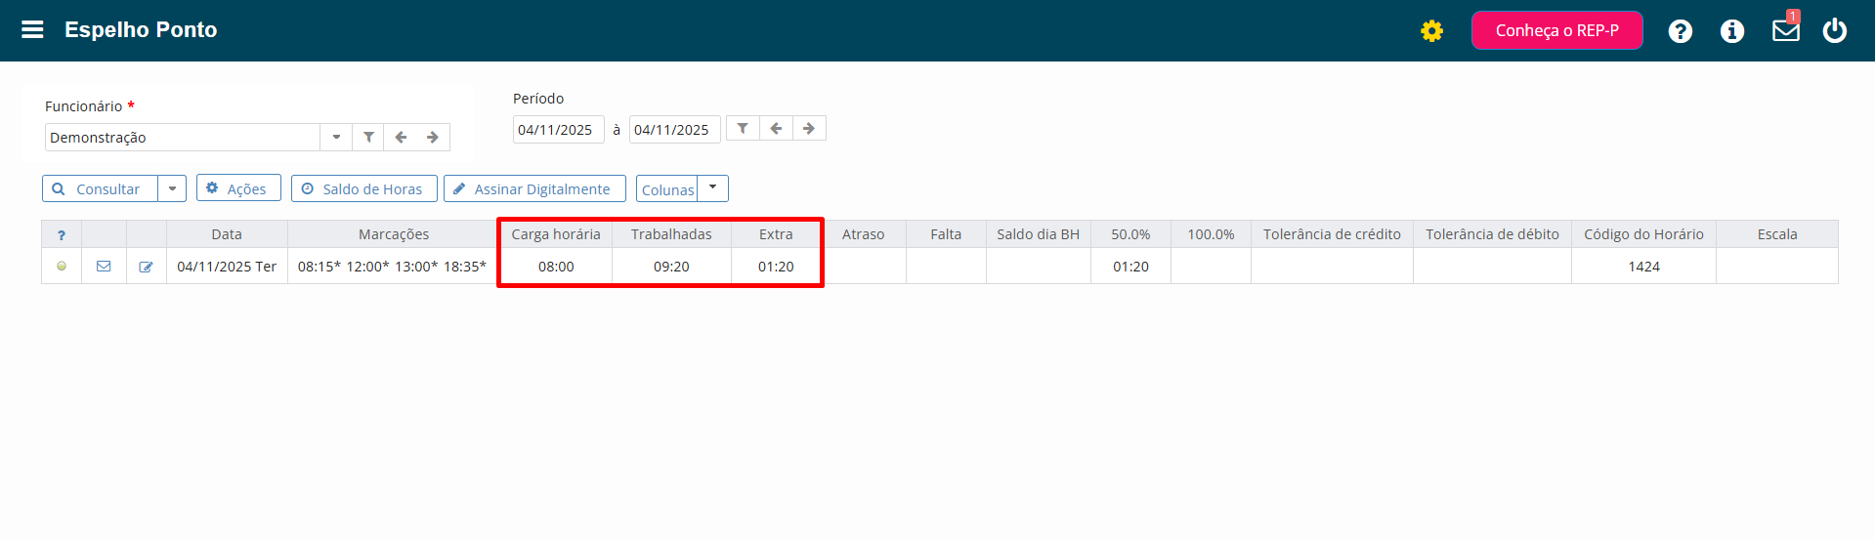The width and height of the screenshot is (1875, 539).
Task: Click the Carga horária column header
Action: tap(556, 234)
